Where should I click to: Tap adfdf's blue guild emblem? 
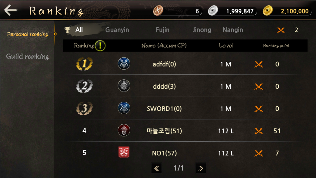pos(124,63)
